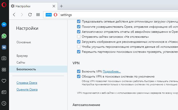The height and width of the screenshot is (110, 178).
Task: Open the Сайты settings section
Action: (x=21, y=62)
